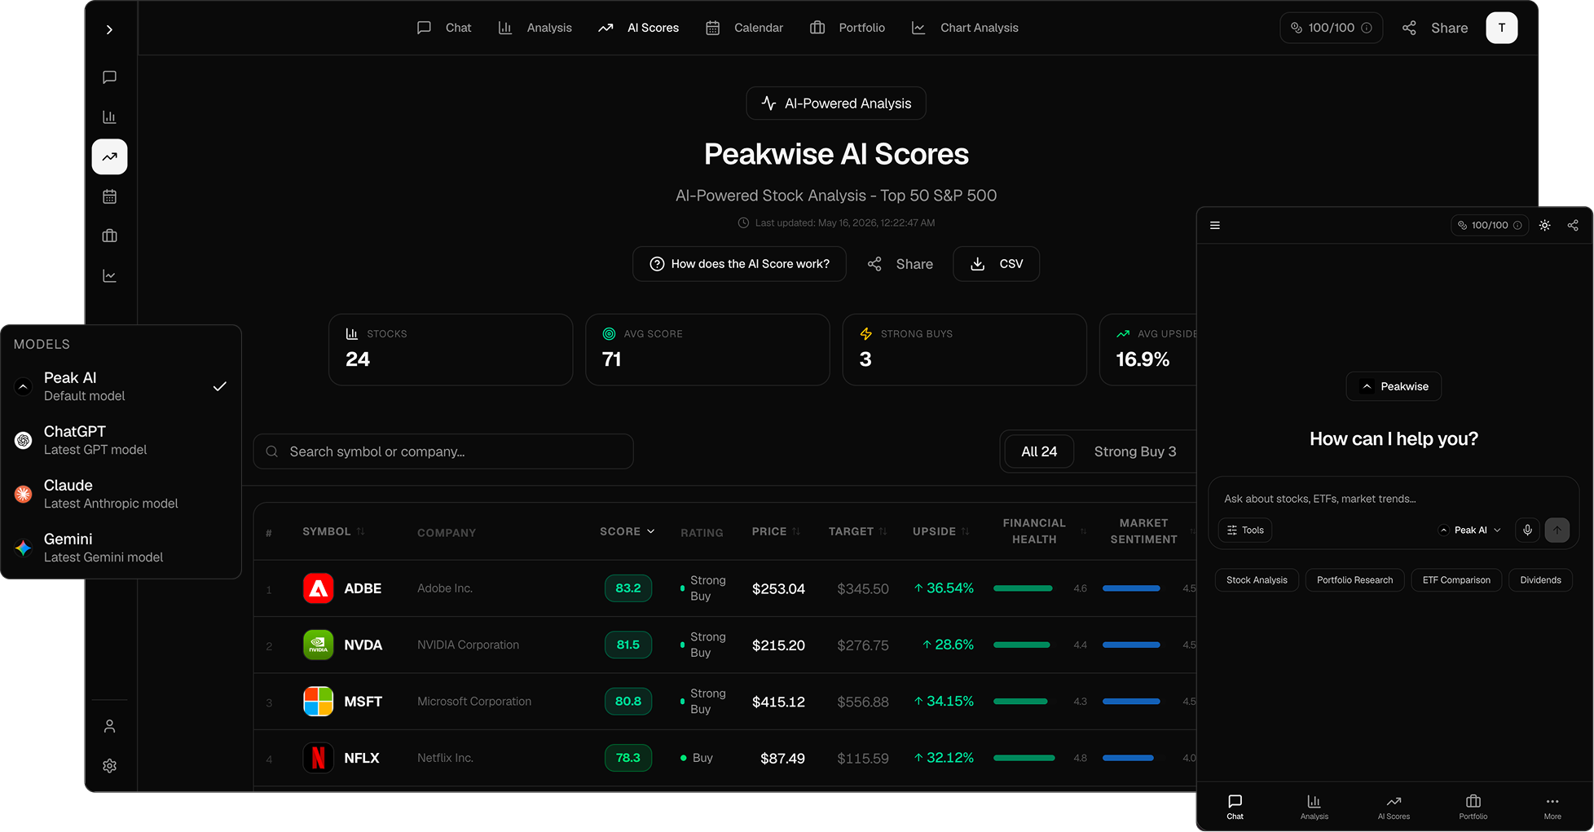
Task: Select ChatGPT model option
Action: click(121, 440)
